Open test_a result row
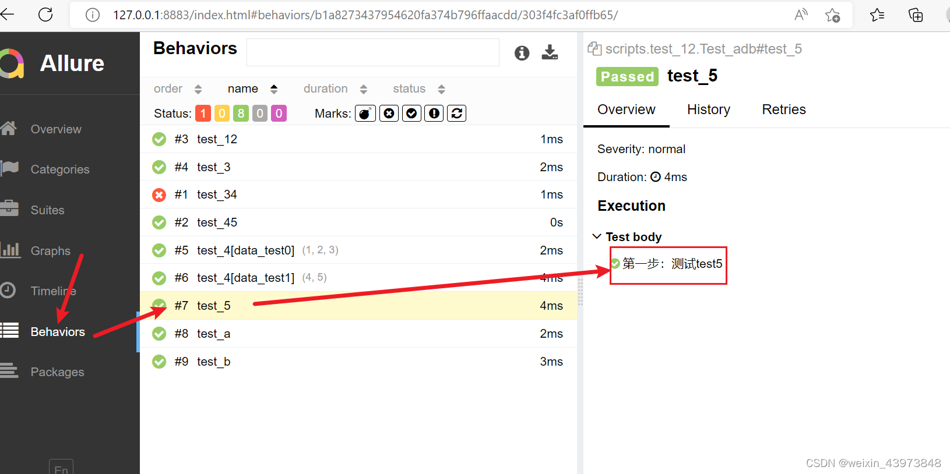Viewport: 950px width, 474px height. pyautogui.click(x=358, y=334)
